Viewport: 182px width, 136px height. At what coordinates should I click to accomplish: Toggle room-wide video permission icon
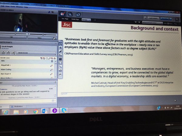coord(44,58)
